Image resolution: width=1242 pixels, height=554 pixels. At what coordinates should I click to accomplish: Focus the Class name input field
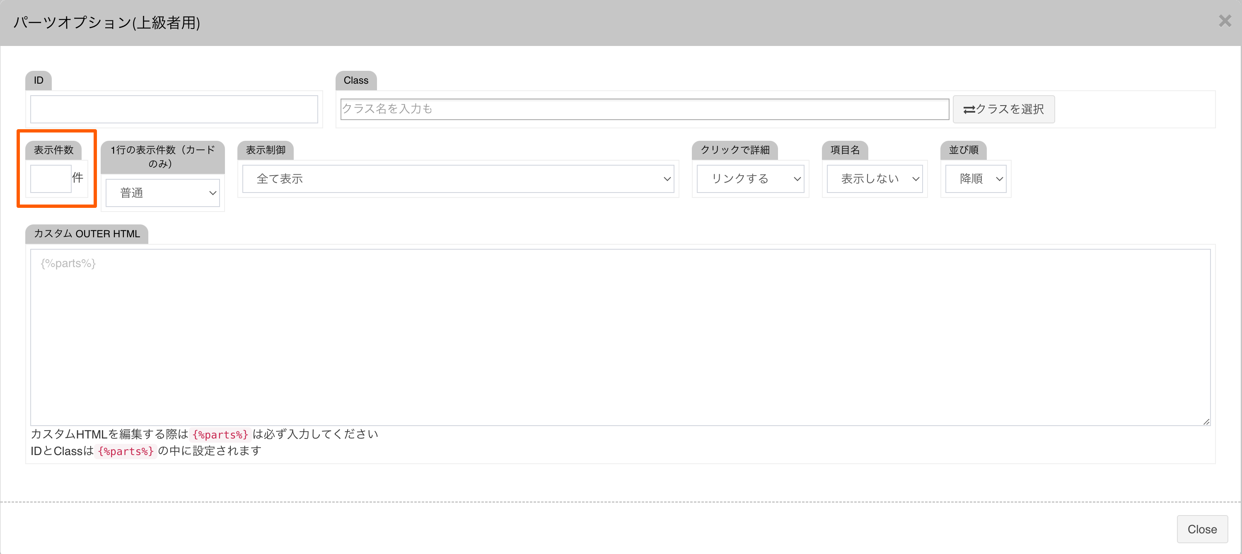pos(645,109)
